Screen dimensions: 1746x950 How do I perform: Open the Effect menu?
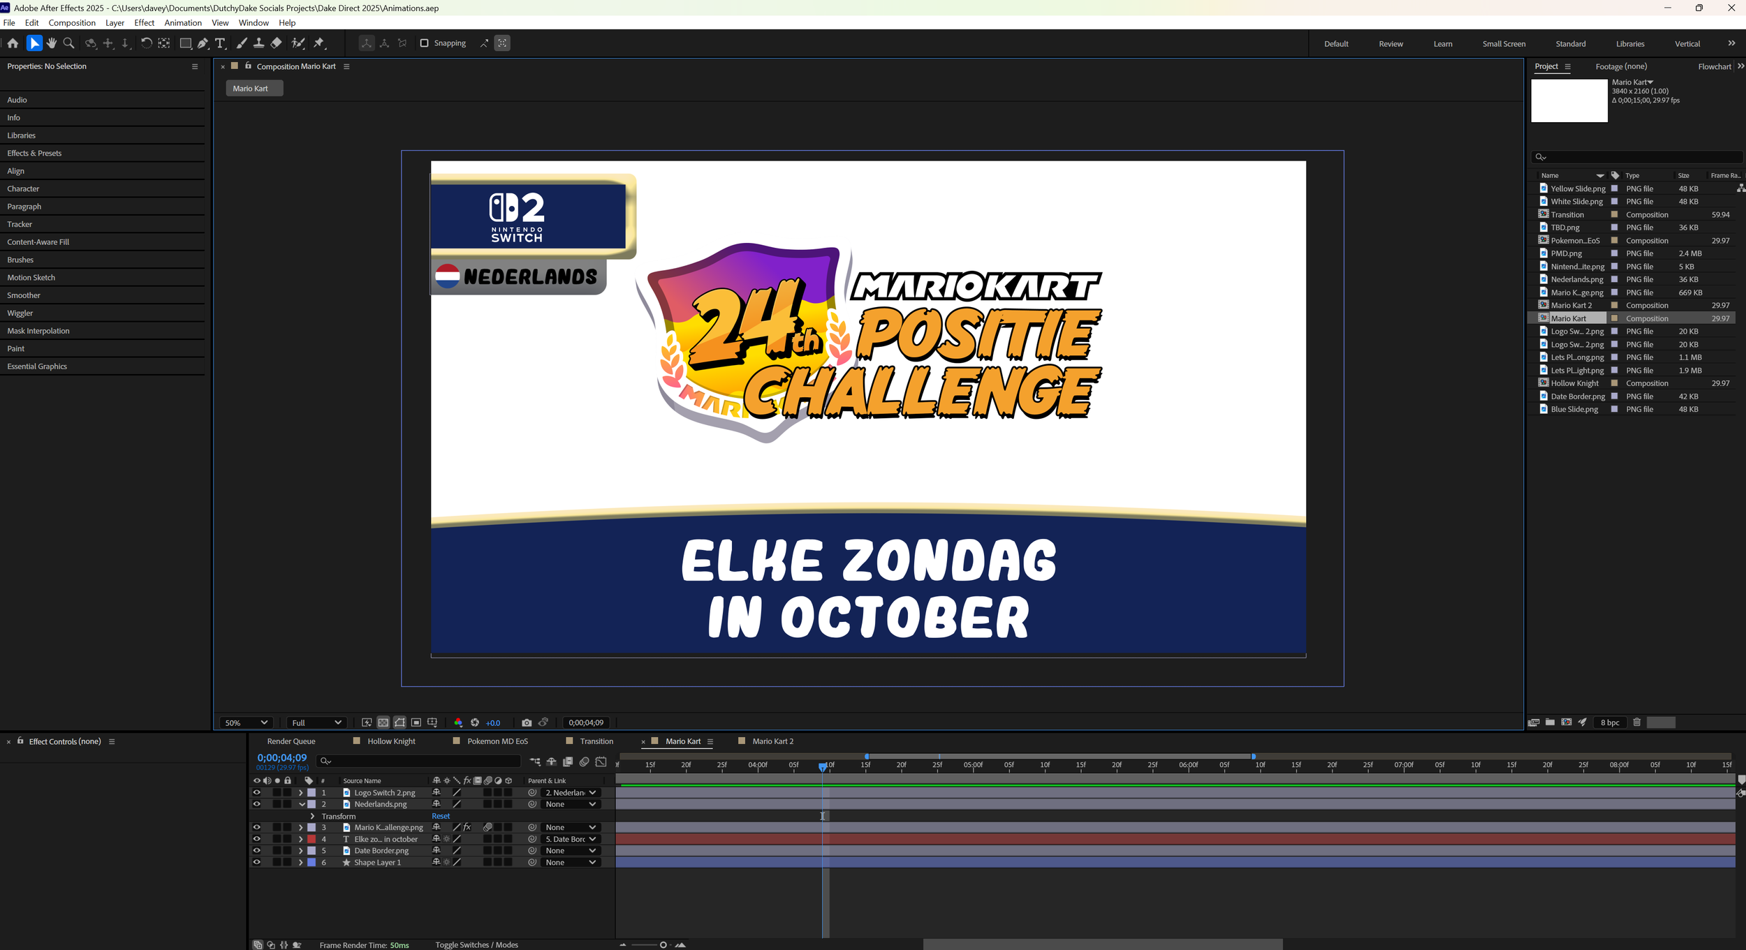[x=144, y=23]
